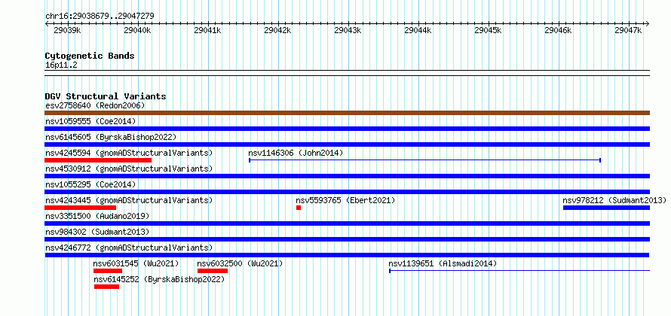Screen dimensions: 671x316
Task: Select the blue nsv6145605 variant bar
Action: tap(347, 144)
